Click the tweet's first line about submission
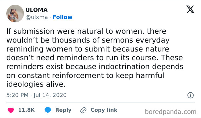Image resolution: width=201 pixels, height=118 pixels. pyautogui.click(x=86, y=31)
